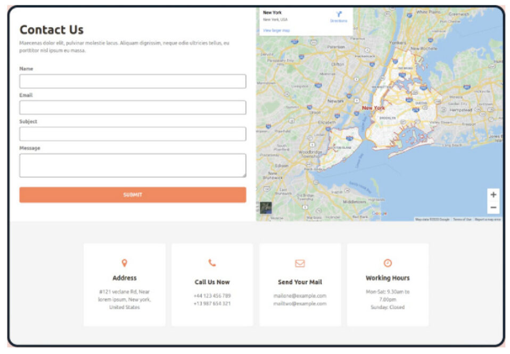Click Report a map error

pyautogui.click(x=487, y=217)
